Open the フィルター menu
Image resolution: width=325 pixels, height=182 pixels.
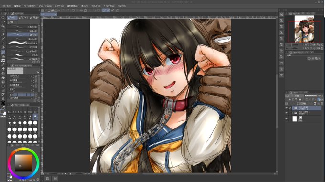point(96,6)
